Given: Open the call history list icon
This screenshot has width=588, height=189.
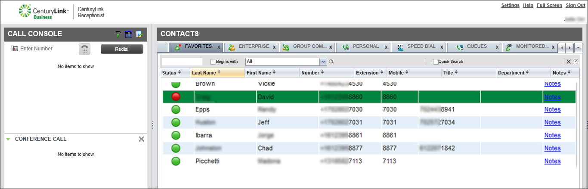Looking at the screenshot, I should [x=139, y=34].
